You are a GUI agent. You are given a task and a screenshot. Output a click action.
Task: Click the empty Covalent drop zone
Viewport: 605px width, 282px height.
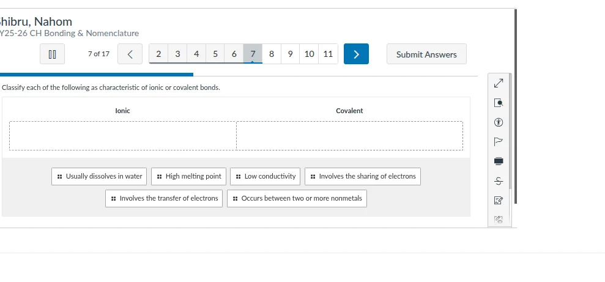click(x=349, y=135)
